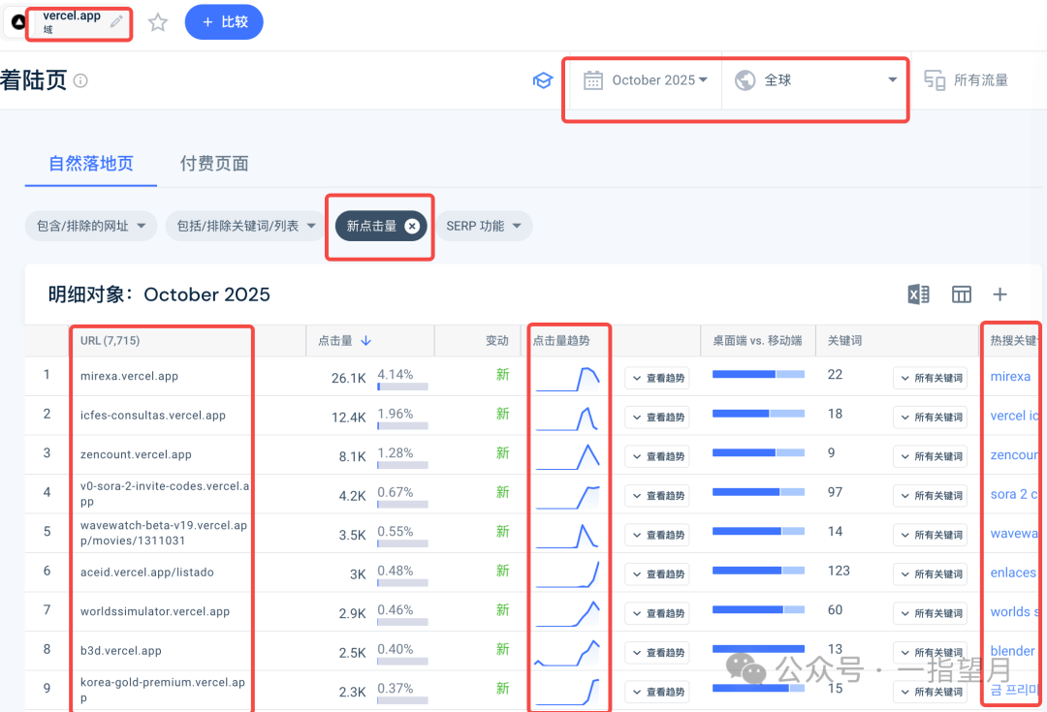This screenshot has width=1047, height=712.
Task: Expand 查看趋势 for sora-2-invite-codes row
Action: click(657, 496)
